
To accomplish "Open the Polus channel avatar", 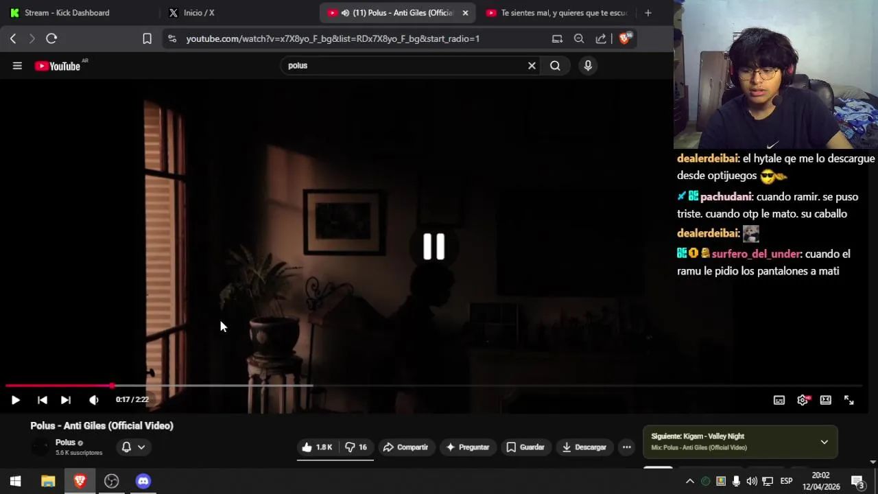I will click(41, 447).
